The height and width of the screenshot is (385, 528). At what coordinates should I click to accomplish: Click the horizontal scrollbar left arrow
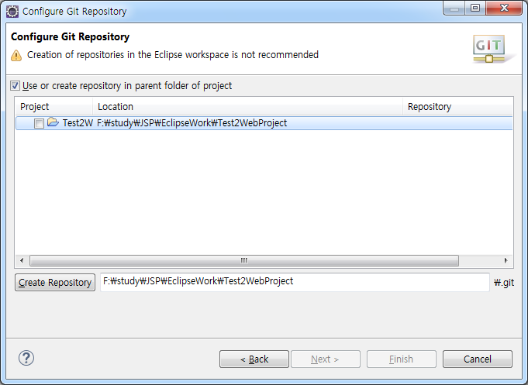(x=22, y=260)
